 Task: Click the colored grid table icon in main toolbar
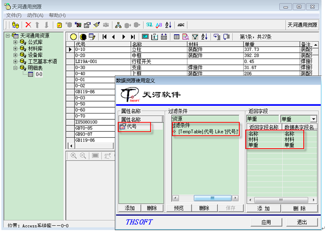[x=78, y=25]
